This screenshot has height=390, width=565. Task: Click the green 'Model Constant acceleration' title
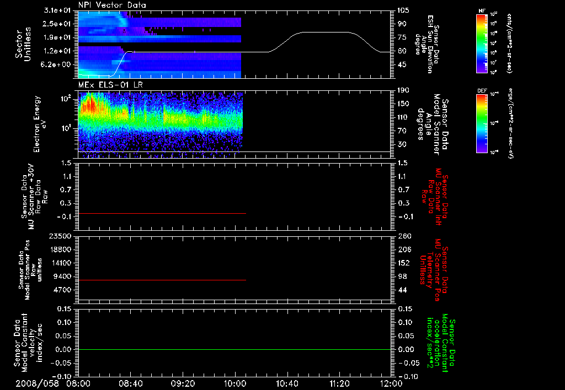[x=441, y=343]
